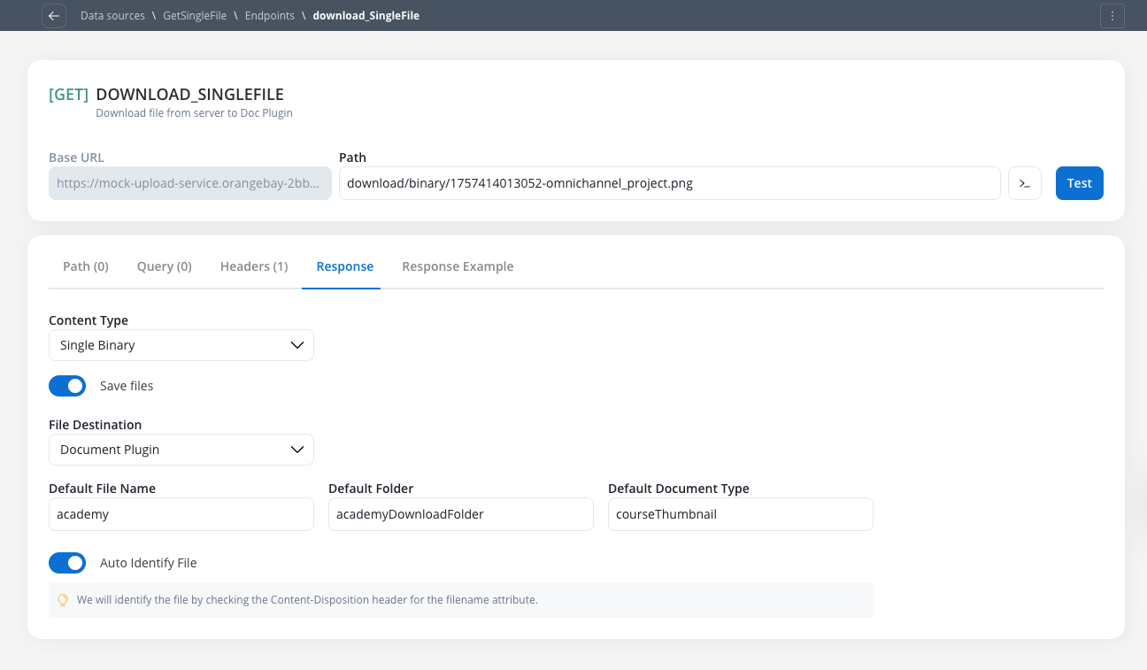Edit the Default File Name field
The image size is (1147, 670).
(181, 514)
